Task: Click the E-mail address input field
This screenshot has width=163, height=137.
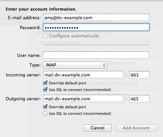Action: point(96,17)
